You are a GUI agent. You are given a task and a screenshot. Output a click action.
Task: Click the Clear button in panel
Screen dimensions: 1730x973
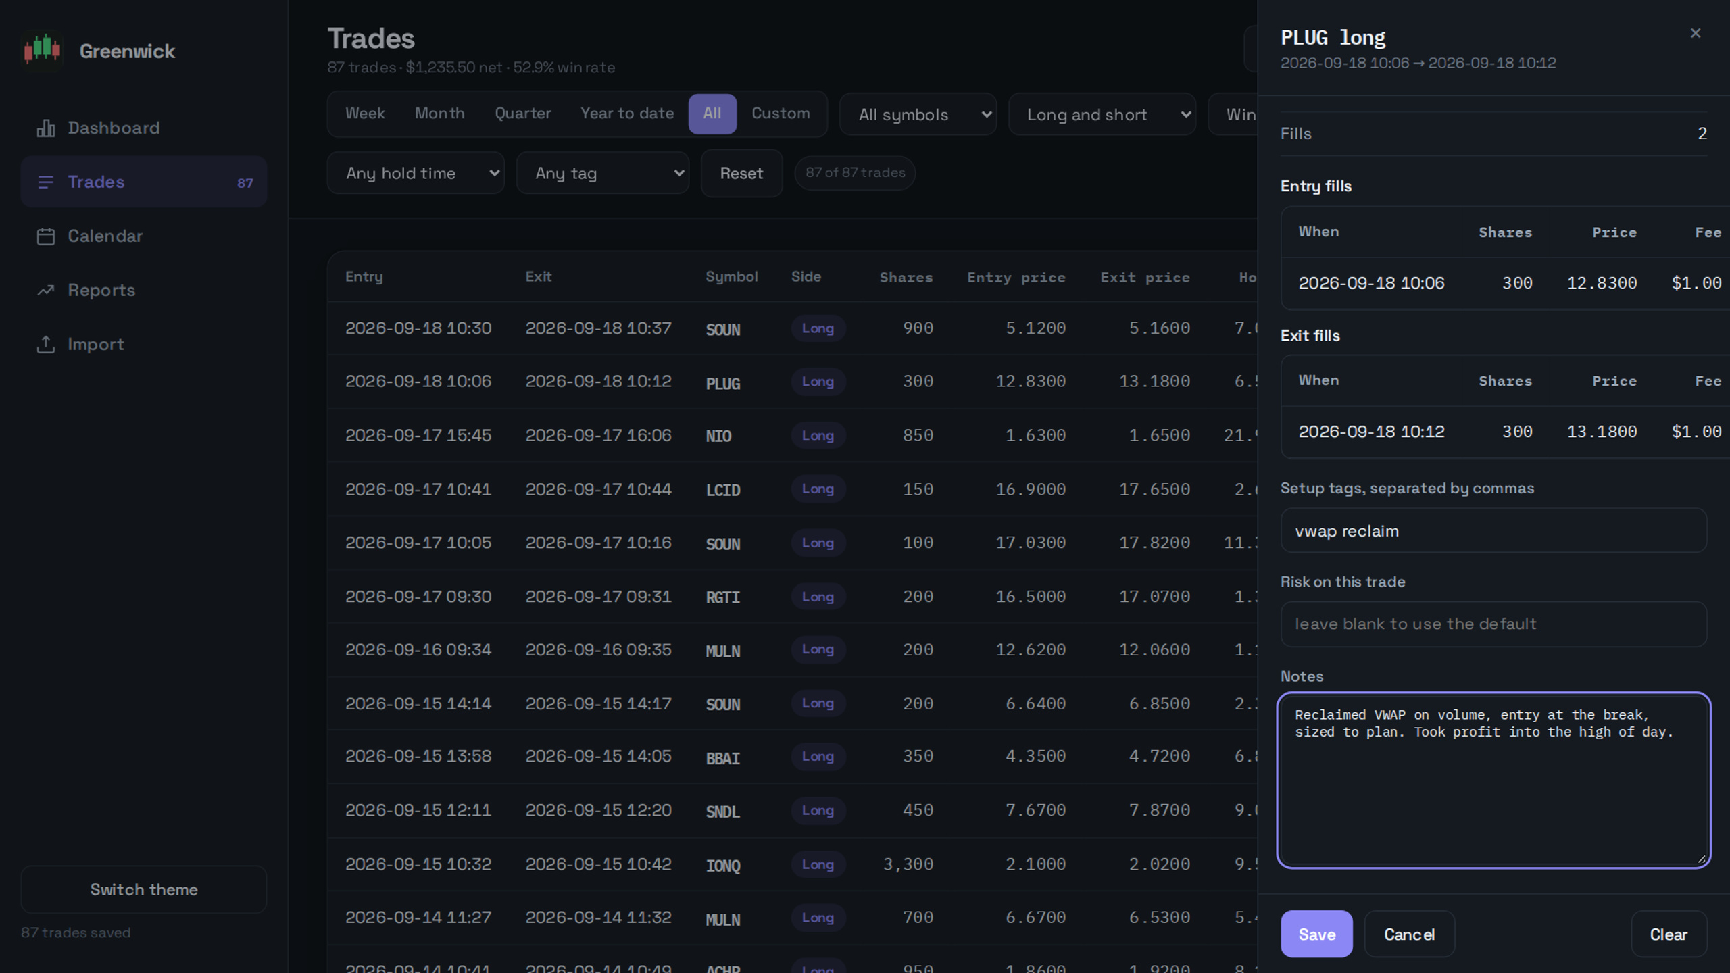click(x=1669, y=934)
